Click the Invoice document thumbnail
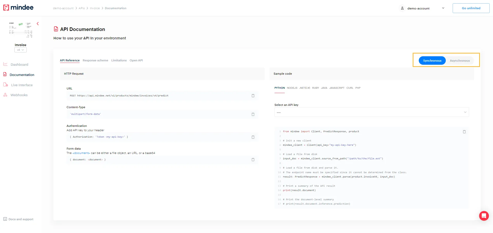 click(21, 30)
